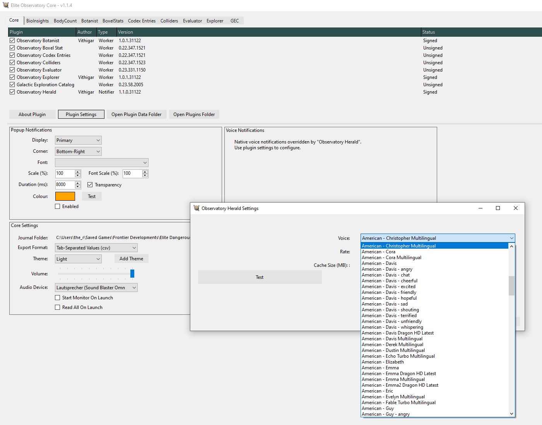Open the Export Format dropdown
Viewport: 542px width, 425px height.
[x=96, y=248]
